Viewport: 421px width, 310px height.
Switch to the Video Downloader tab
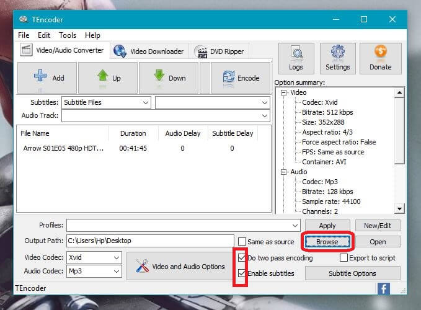coord(149,51)
